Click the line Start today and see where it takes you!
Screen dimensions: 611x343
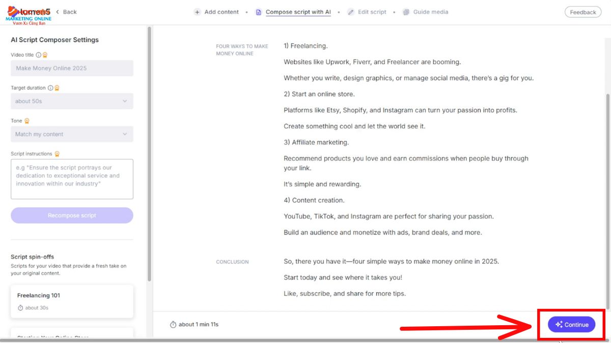(x=343, y=277)
